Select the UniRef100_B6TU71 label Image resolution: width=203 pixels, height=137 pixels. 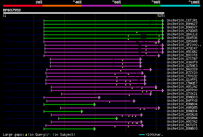(182, 125)
